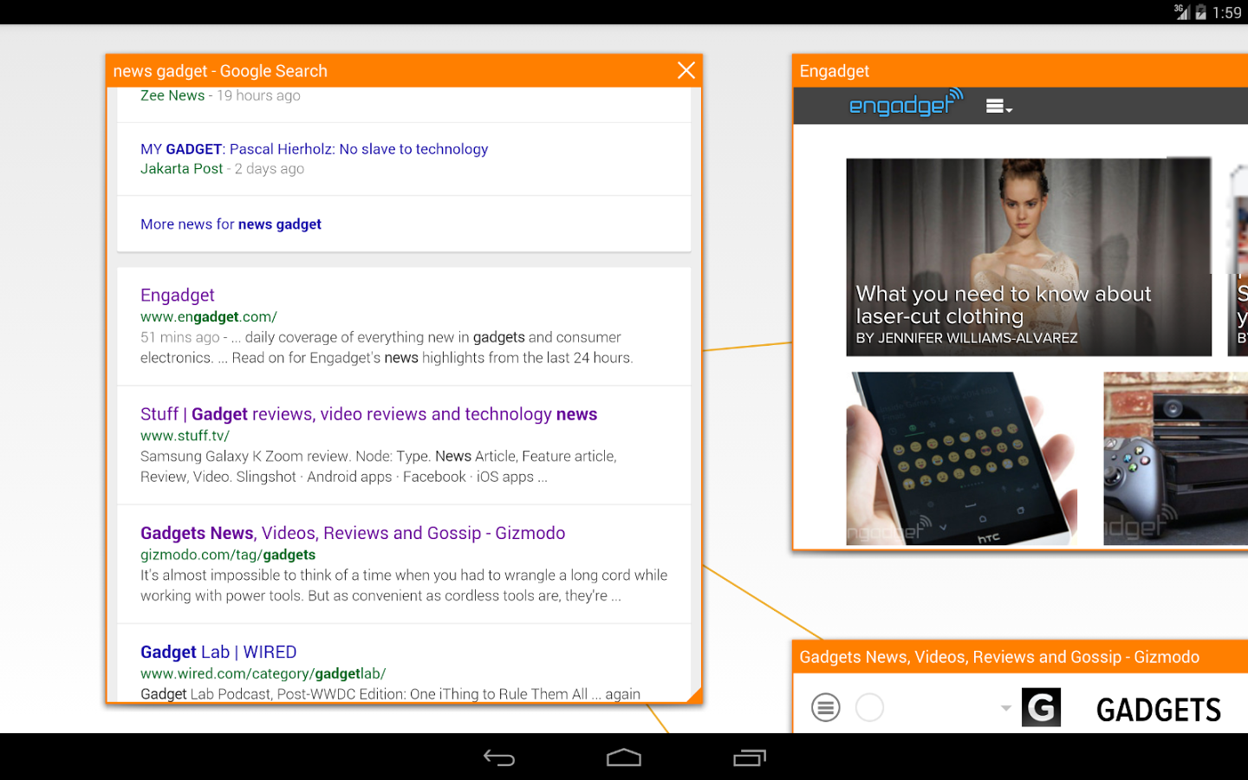Open the Xbox controller article thumbnail
Image resolution: width=1248 pixels, height=780 pixels.
point(1175,458)
